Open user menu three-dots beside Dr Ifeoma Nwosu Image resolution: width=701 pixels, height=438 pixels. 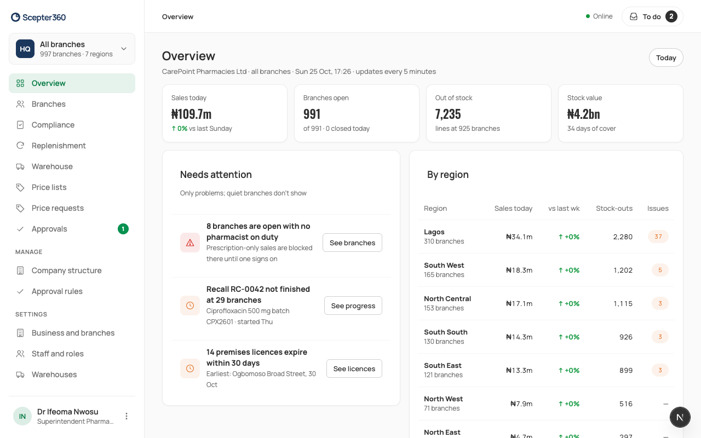click(x=127, y=416)
